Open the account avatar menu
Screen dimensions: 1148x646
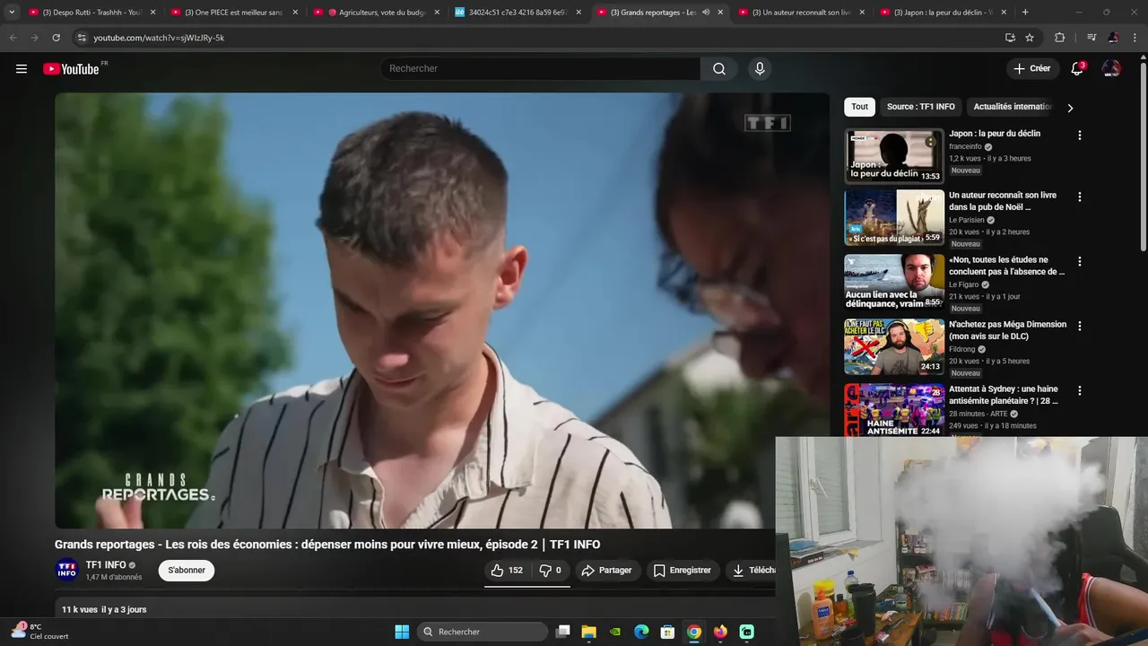(1111, 69)
